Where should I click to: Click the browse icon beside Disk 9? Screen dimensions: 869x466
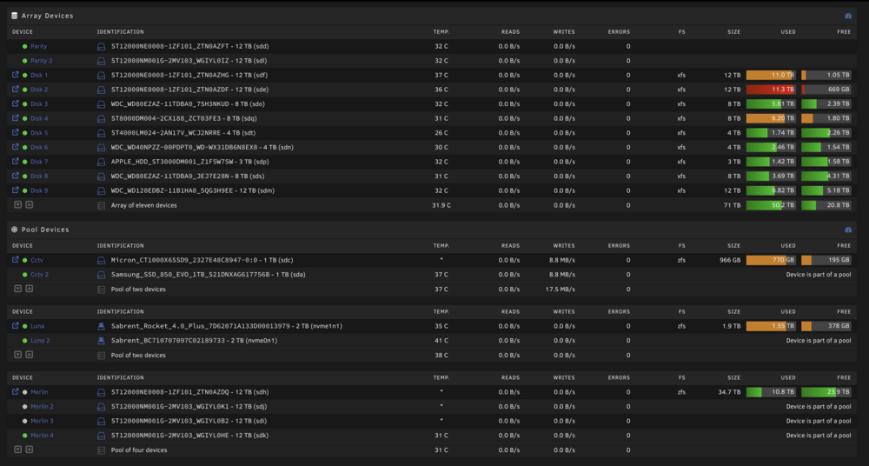[16, 190]
